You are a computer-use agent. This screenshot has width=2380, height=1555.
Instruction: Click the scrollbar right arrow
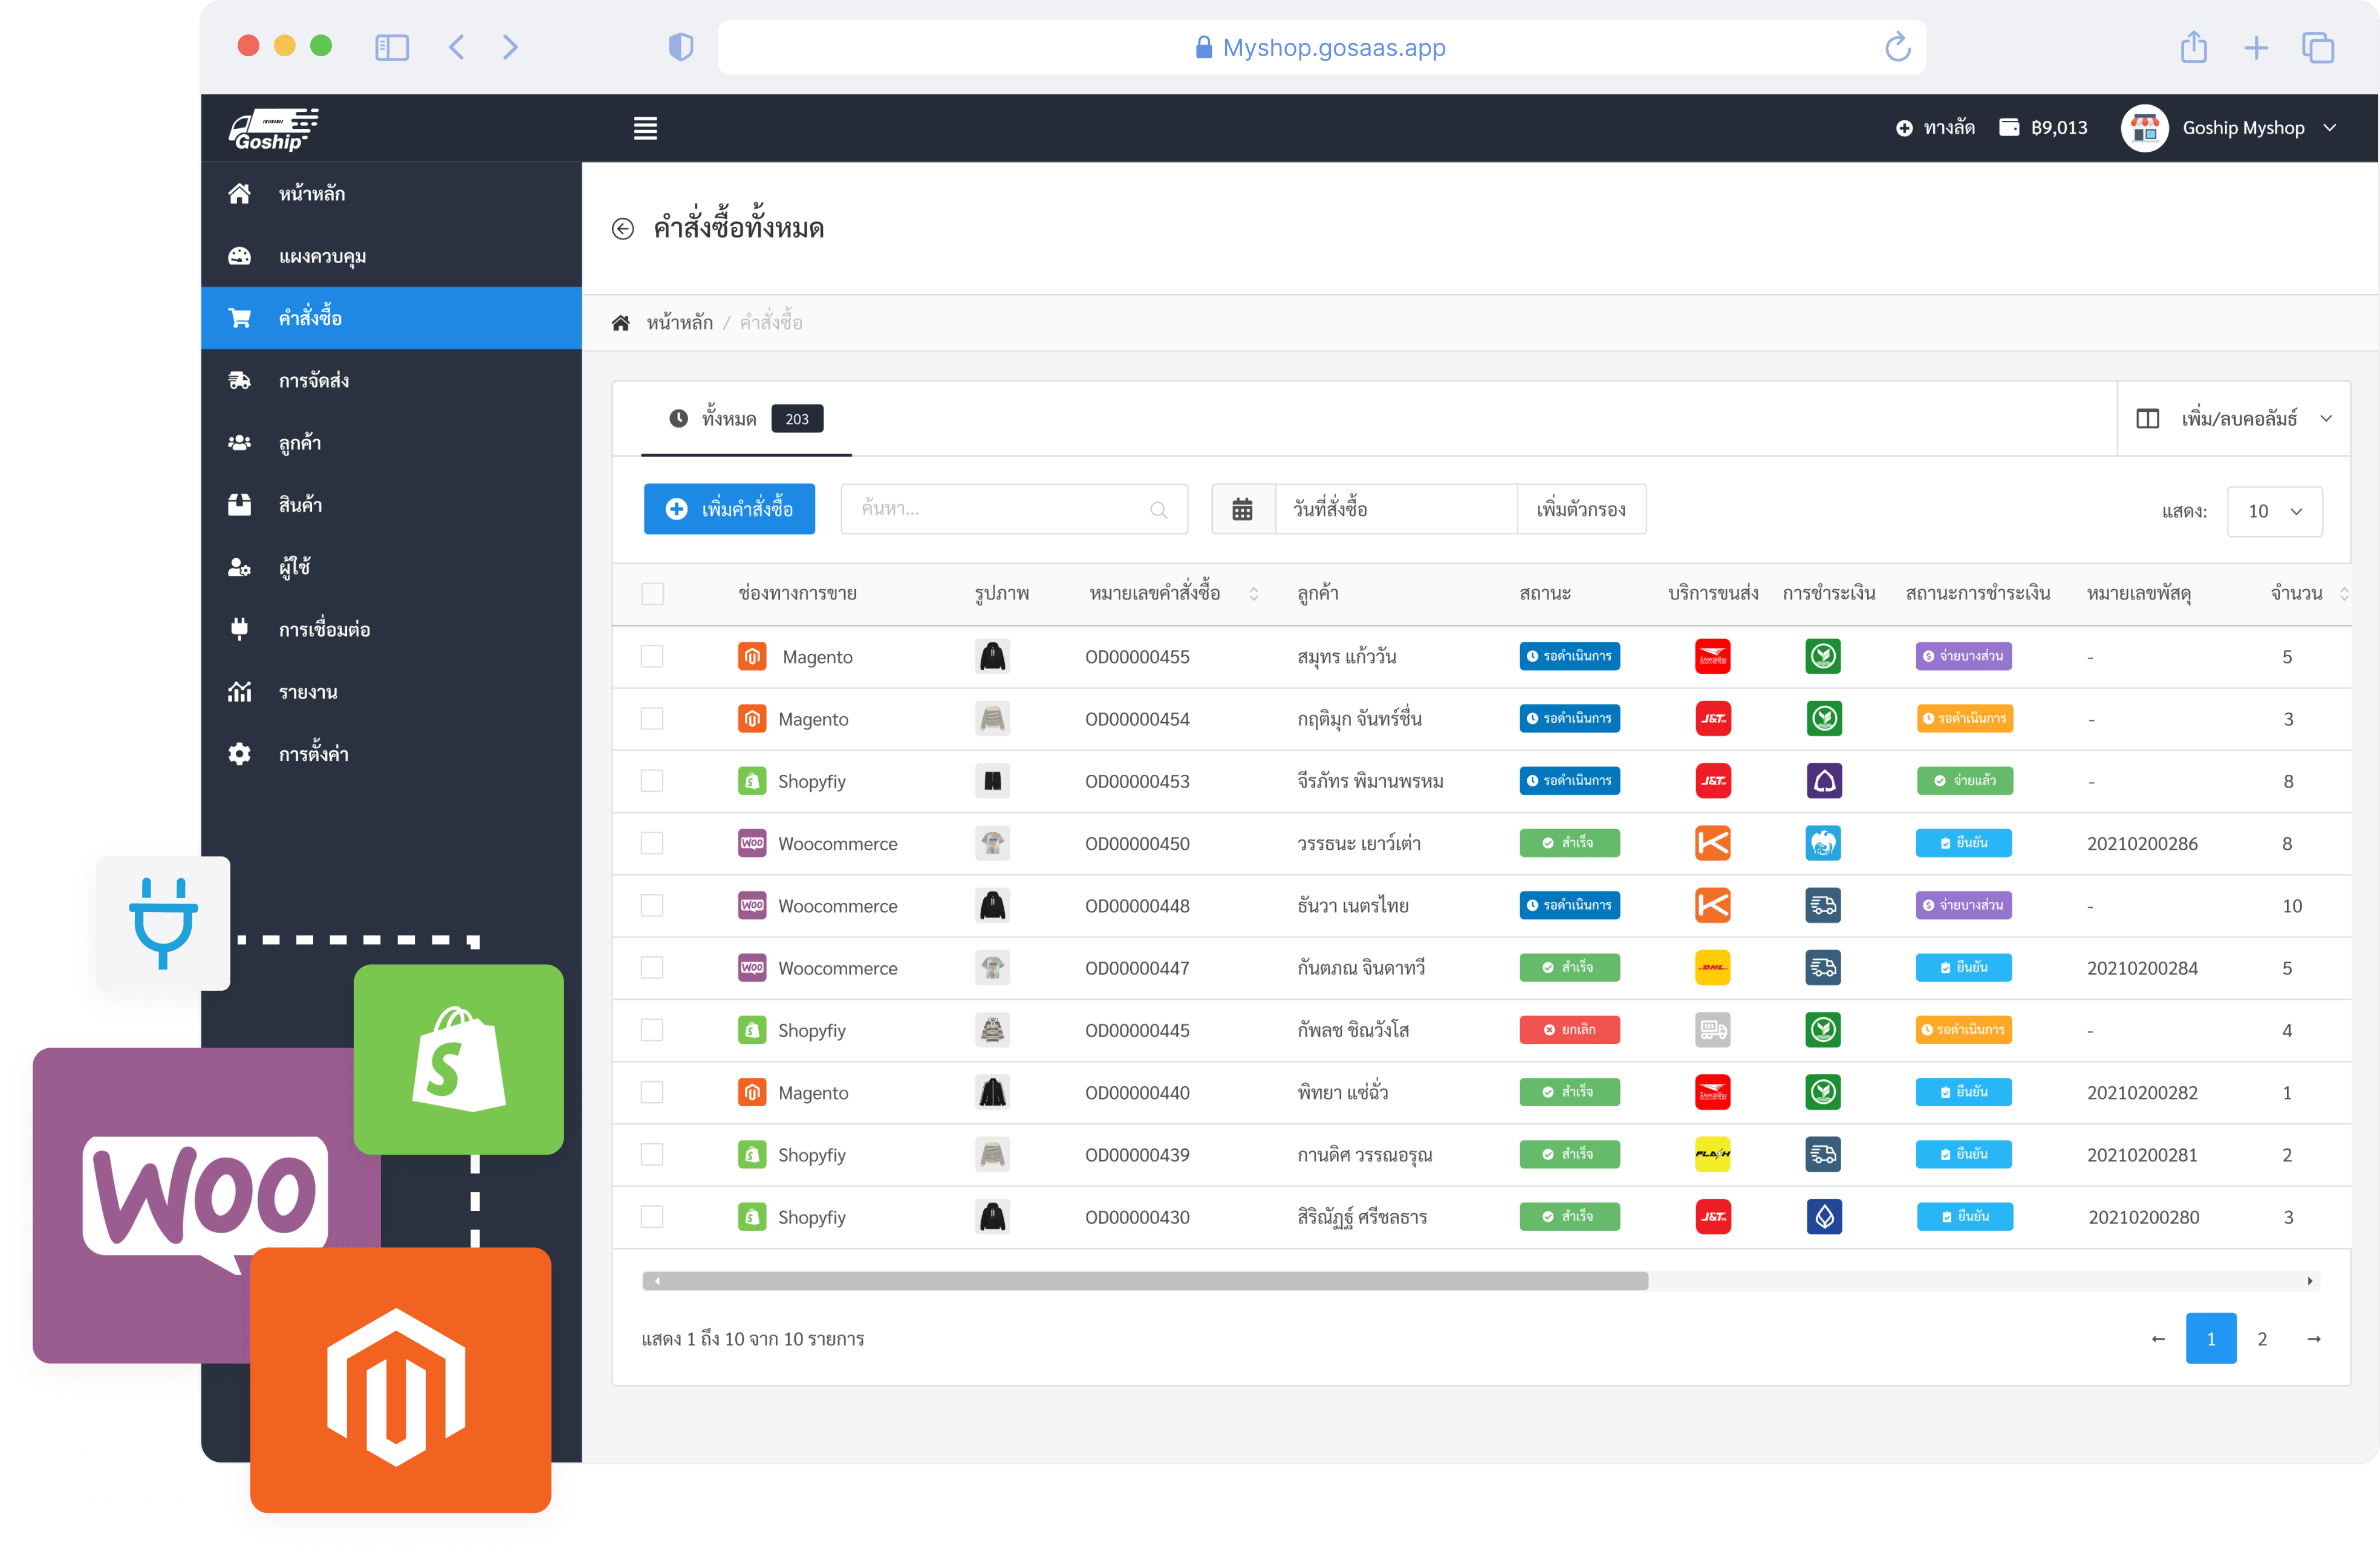(x=2310, y=1281)
